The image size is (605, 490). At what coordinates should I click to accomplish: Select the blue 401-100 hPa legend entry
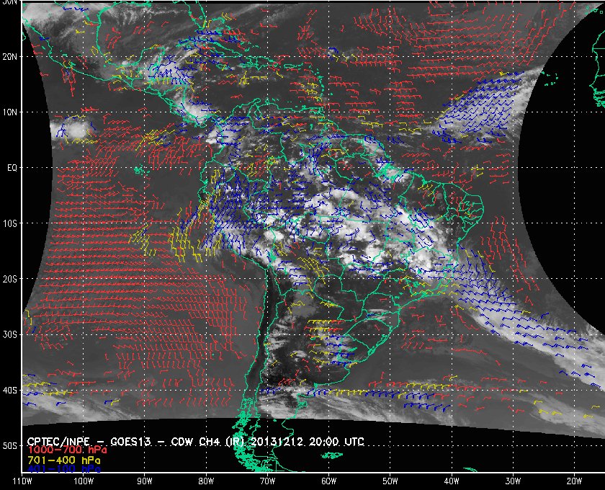(63, 469)
